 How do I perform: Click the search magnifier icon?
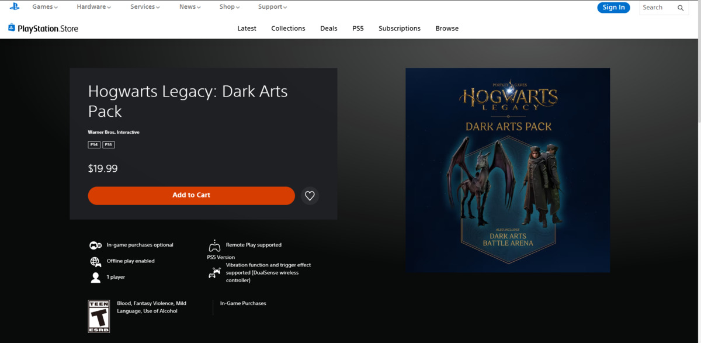point(681,8)
